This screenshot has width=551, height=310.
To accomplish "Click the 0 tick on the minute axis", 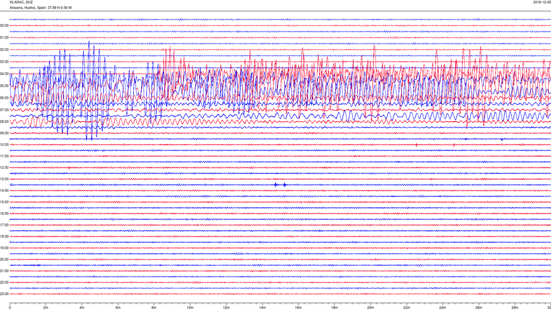I will tap(10, 308).
